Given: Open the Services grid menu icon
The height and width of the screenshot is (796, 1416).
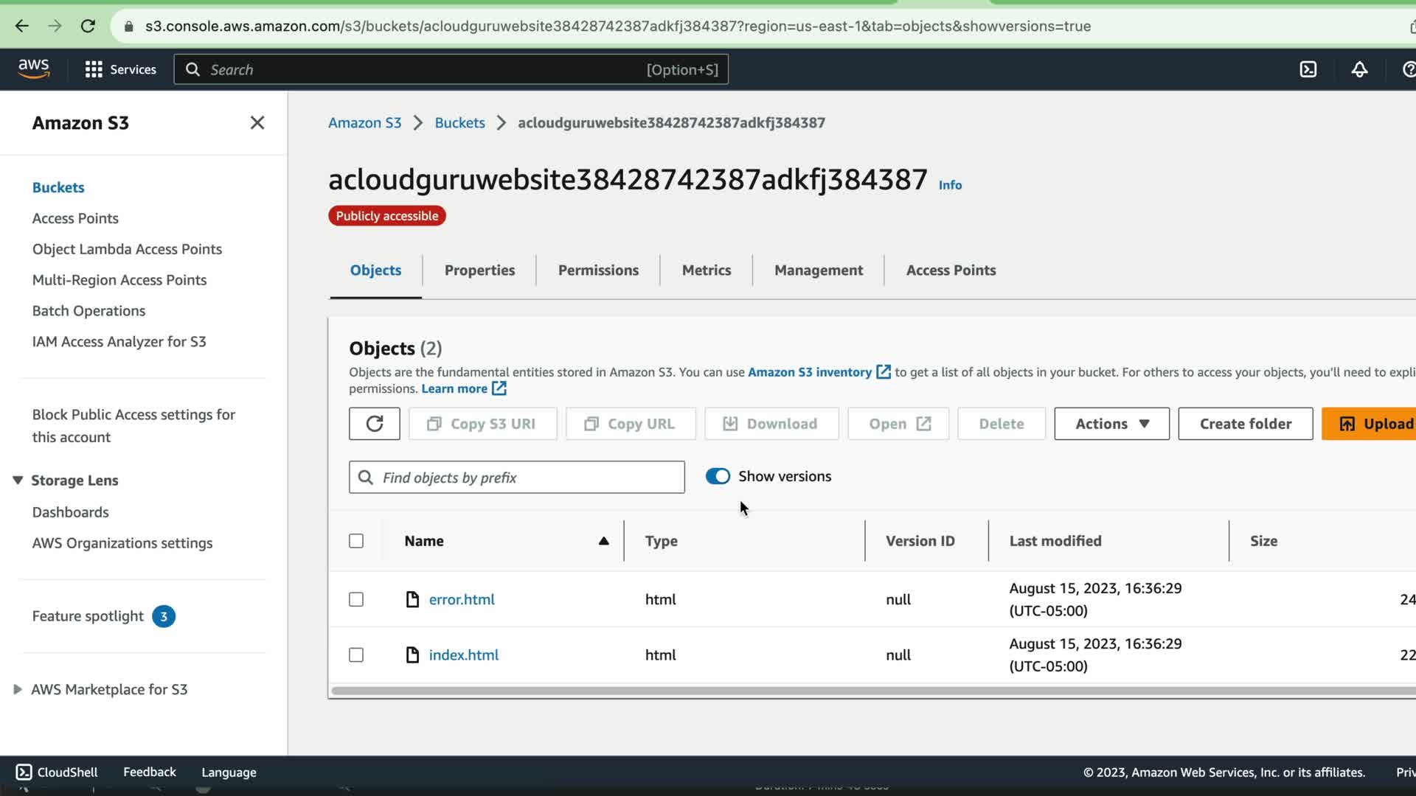Looking at the screenshot, I should [94, 69].
